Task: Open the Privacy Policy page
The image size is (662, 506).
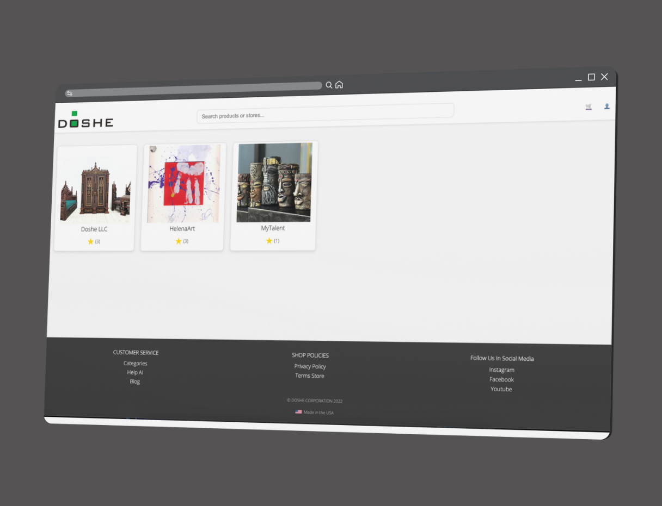Action: tap(310, 366)
